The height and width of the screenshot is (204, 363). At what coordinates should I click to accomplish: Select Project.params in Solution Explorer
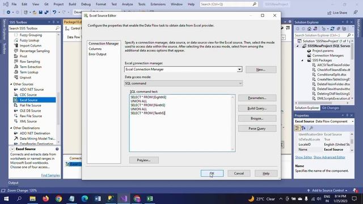coord(323,50)
